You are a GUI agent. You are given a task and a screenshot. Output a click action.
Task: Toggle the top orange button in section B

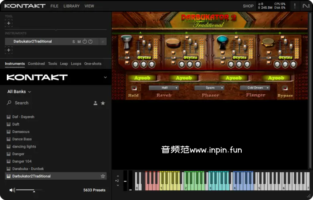tap(187, 37)
